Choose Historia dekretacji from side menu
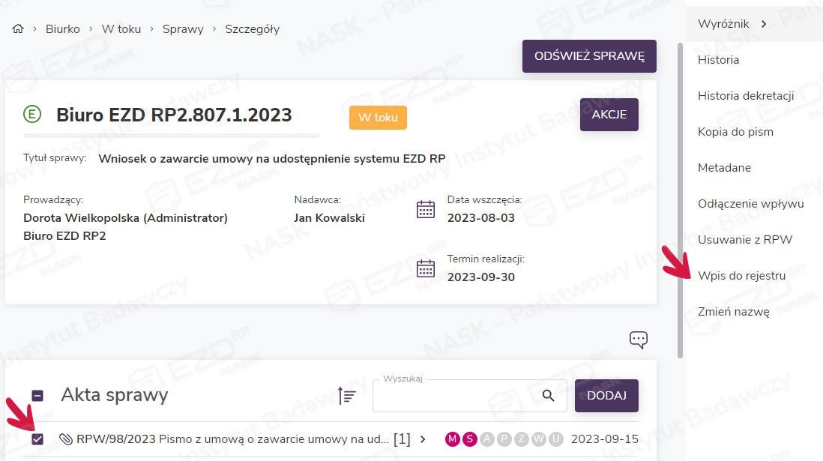 tap(745, 96)
